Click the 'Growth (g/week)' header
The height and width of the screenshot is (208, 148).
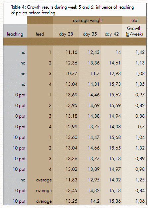134,31
